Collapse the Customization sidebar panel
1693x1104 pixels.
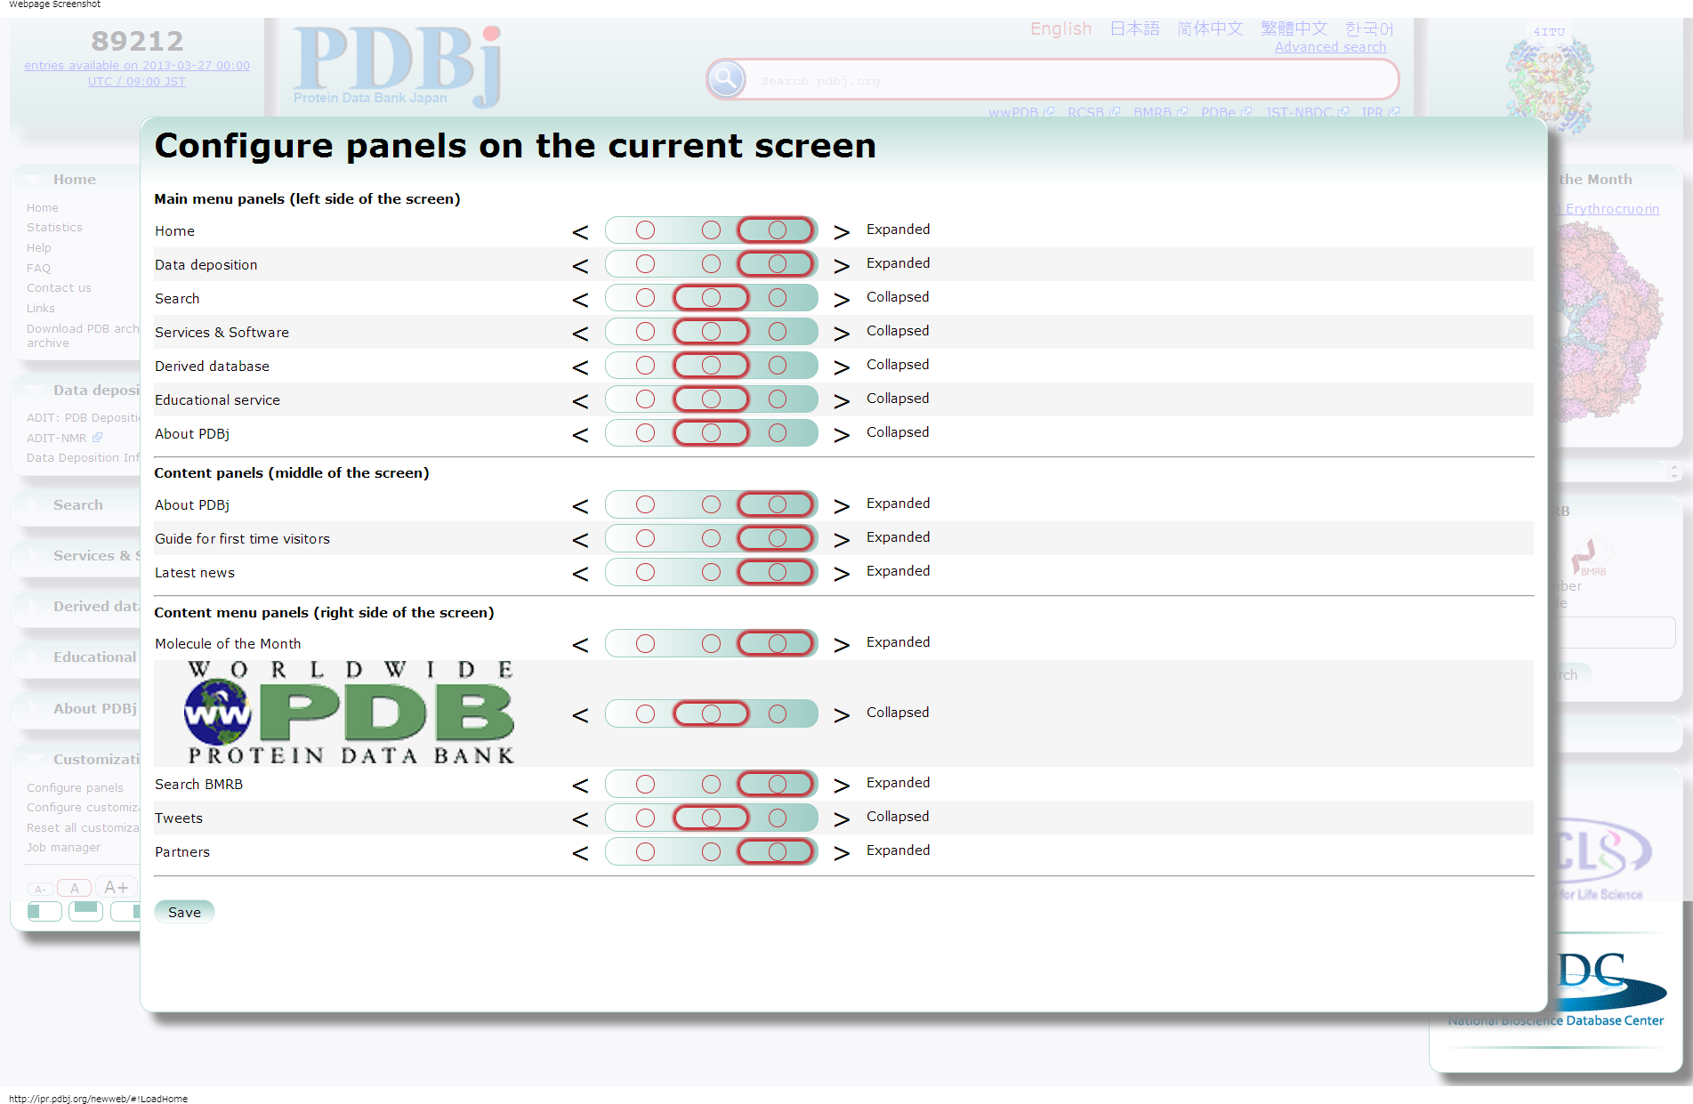pos(34,759)
